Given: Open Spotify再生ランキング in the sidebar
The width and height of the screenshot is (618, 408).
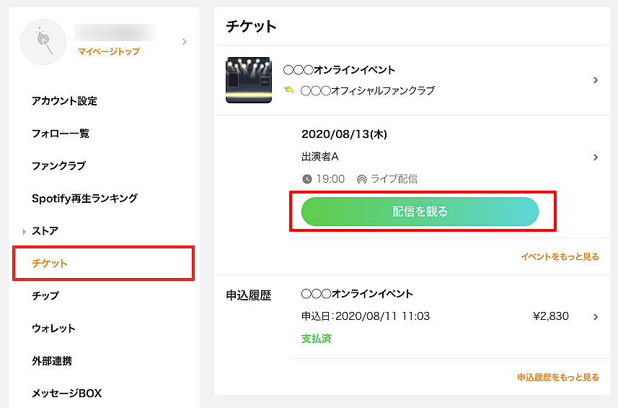Looking at the screenshot, I should tap(85, 198).
